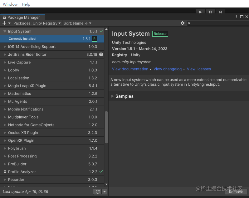Viewport: 249px width, 198px height.
Task: Click the scroll up arrow of package list
Action: point(106,29)
